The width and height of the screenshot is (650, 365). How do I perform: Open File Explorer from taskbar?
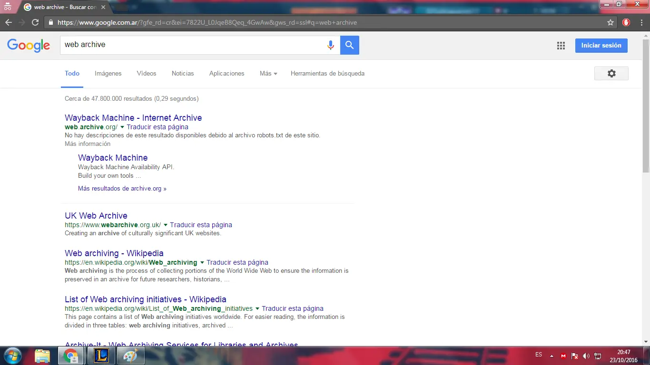click(42, 356)
